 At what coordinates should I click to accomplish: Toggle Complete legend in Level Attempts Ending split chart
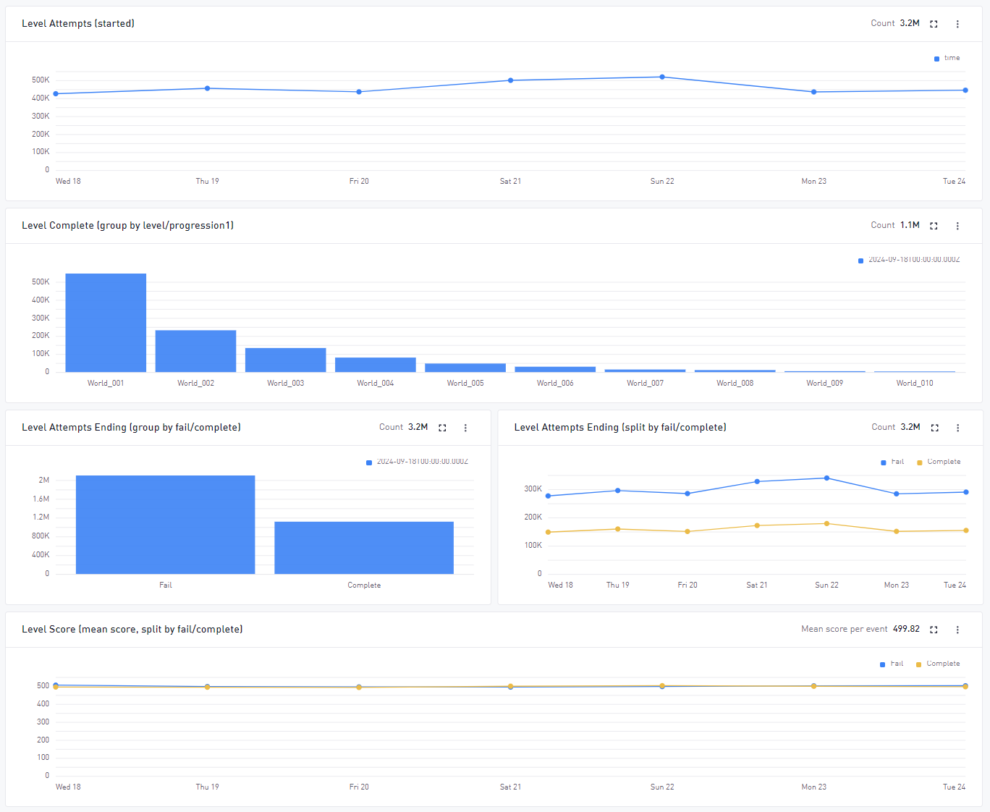point(939,462)
